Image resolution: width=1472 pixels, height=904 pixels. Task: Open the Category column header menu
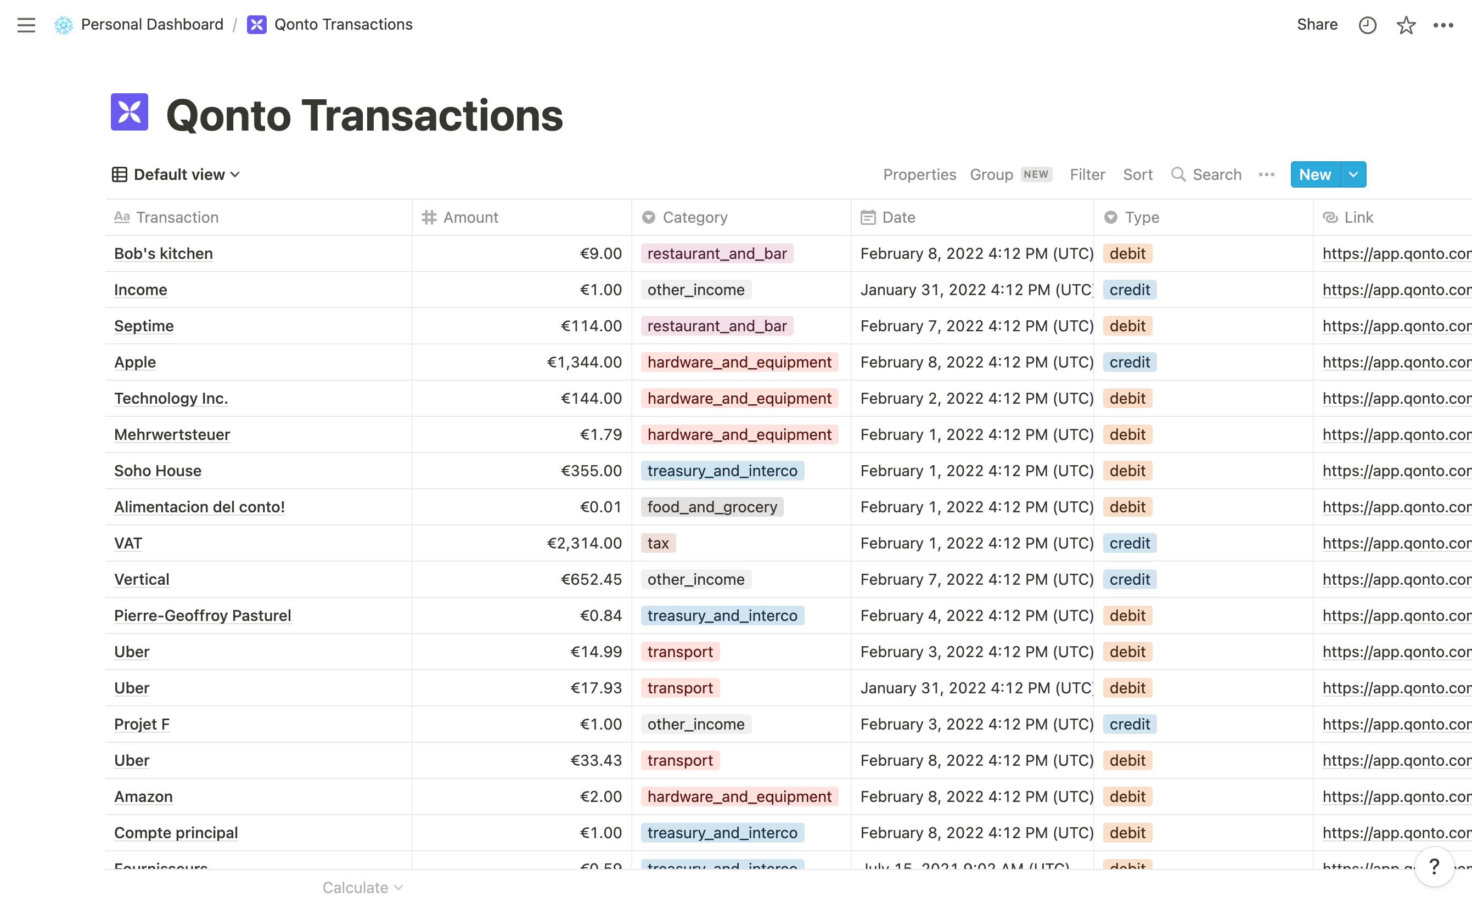click(741, 217)
